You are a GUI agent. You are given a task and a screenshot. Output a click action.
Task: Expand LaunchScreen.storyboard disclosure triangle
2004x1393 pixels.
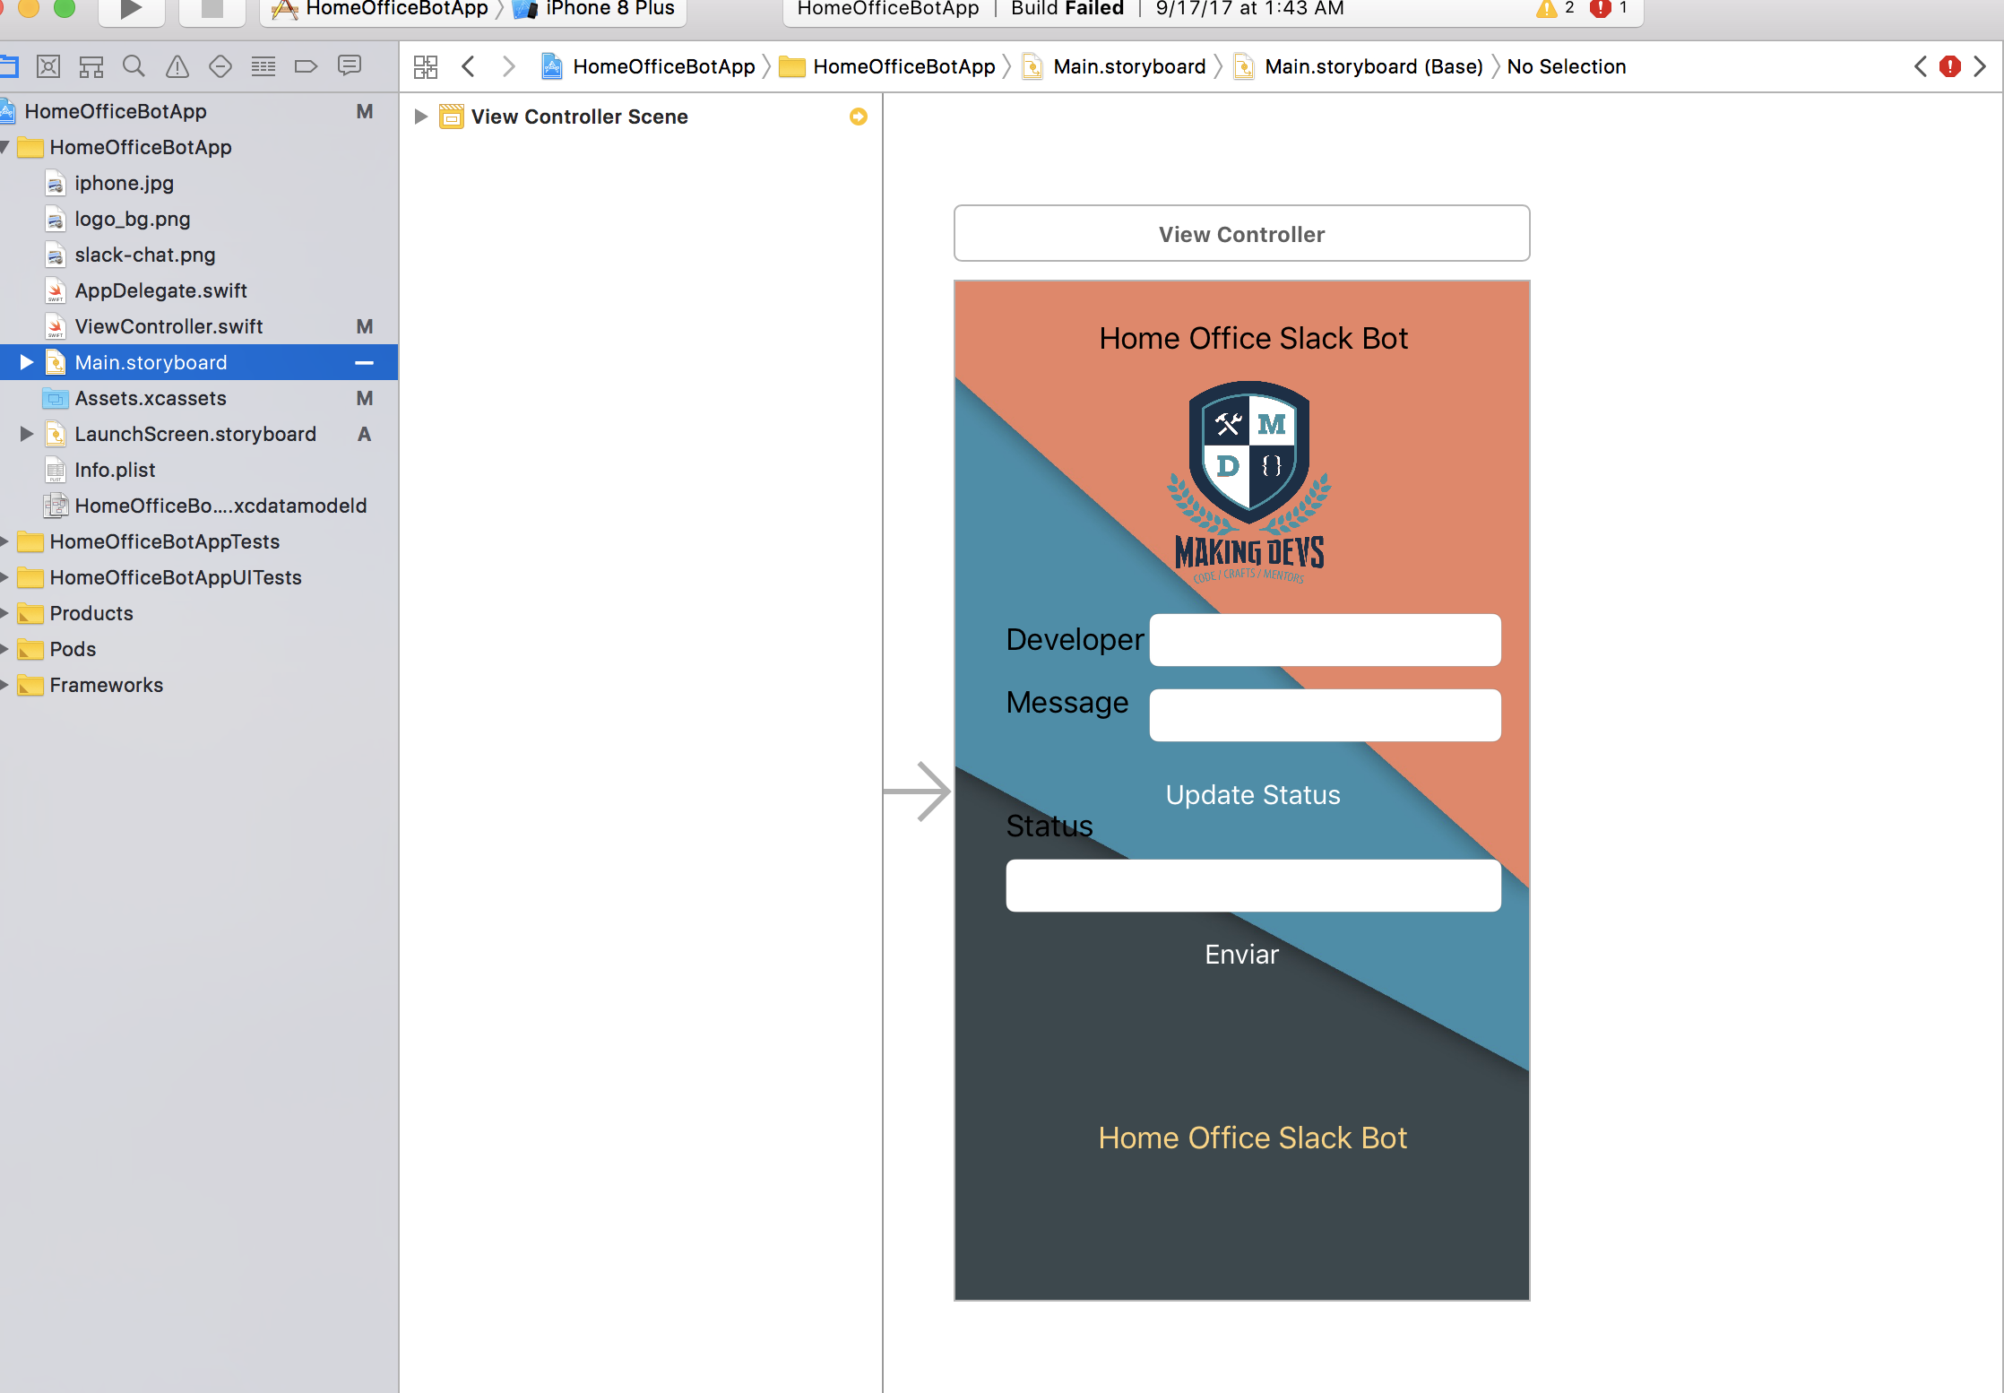click(27, 434)
